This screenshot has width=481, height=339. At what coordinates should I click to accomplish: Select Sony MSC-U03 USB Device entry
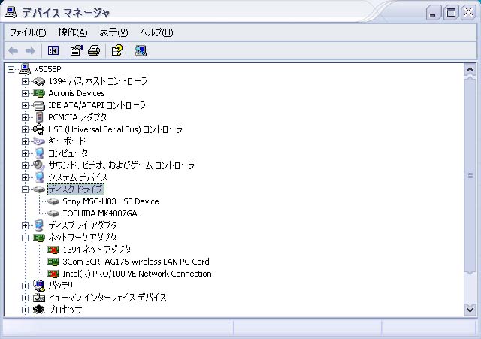(x=110, y=201)
